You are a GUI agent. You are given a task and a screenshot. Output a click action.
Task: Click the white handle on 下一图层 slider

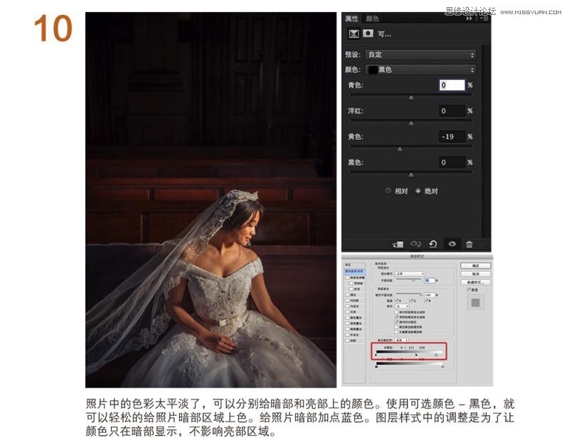click(x=442, y=366)
